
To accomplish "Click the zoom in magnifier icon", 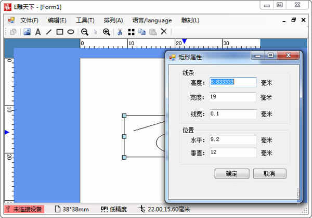I will click(x=107, y=32).
